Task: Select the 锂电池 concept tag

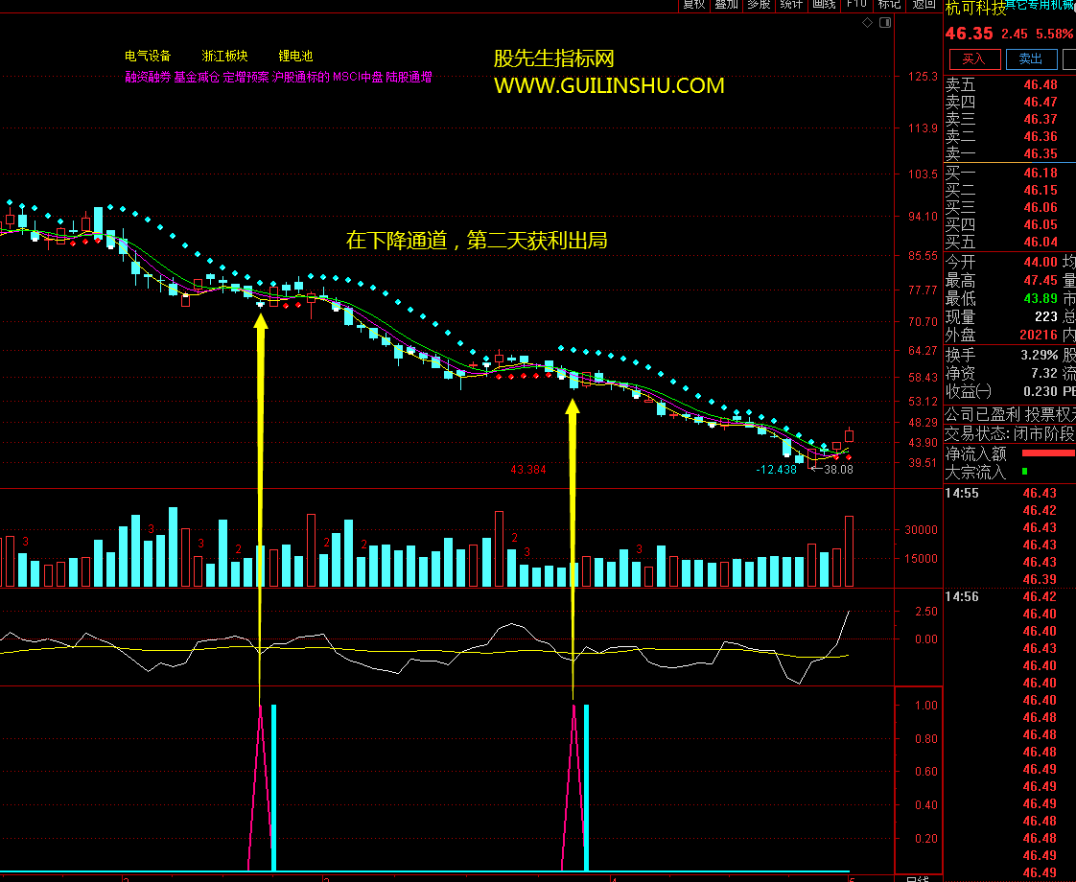Action: [295, 57]
